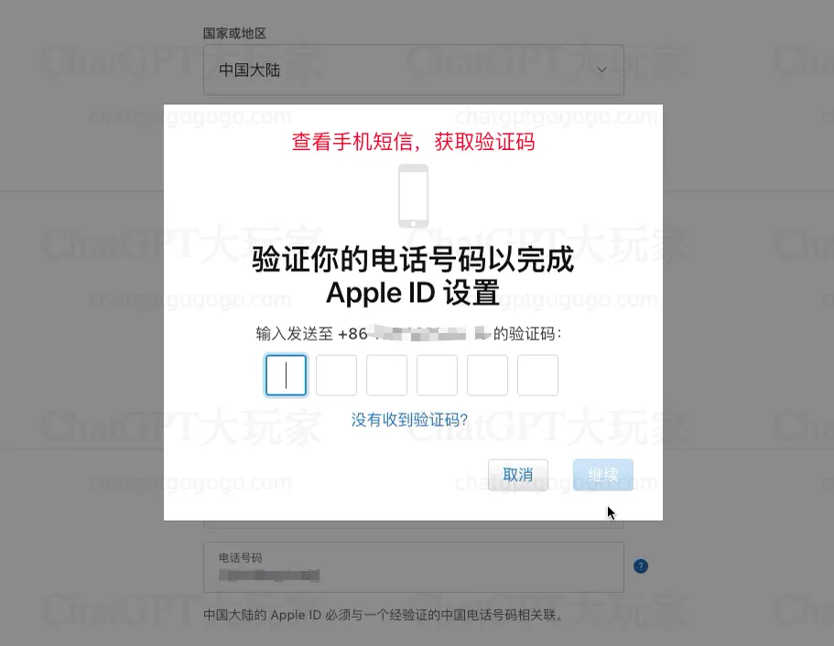834x646 pixels.
Task: Activate the fifth verification code box
Action: [487, 375]
